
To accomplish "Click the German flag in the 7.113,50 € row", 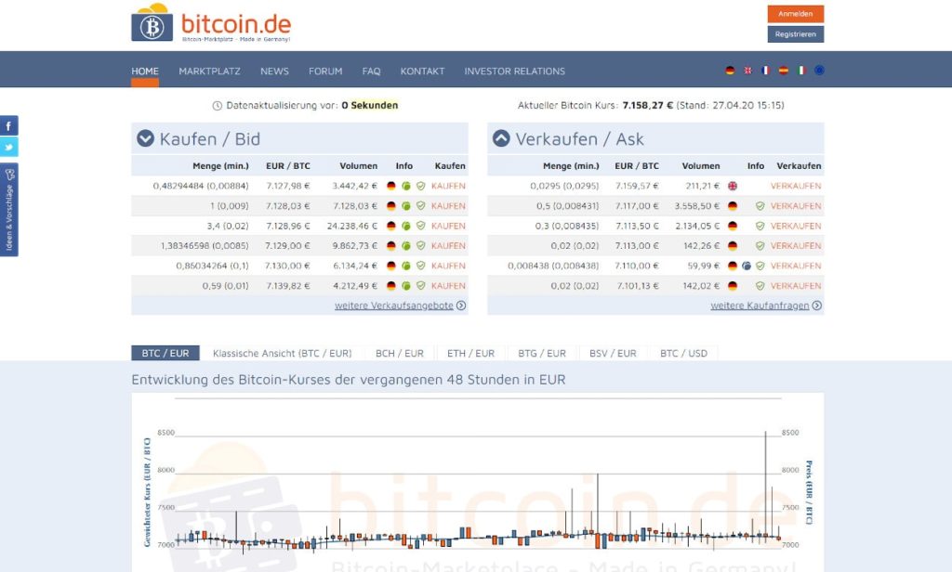I will click(733, 227).
